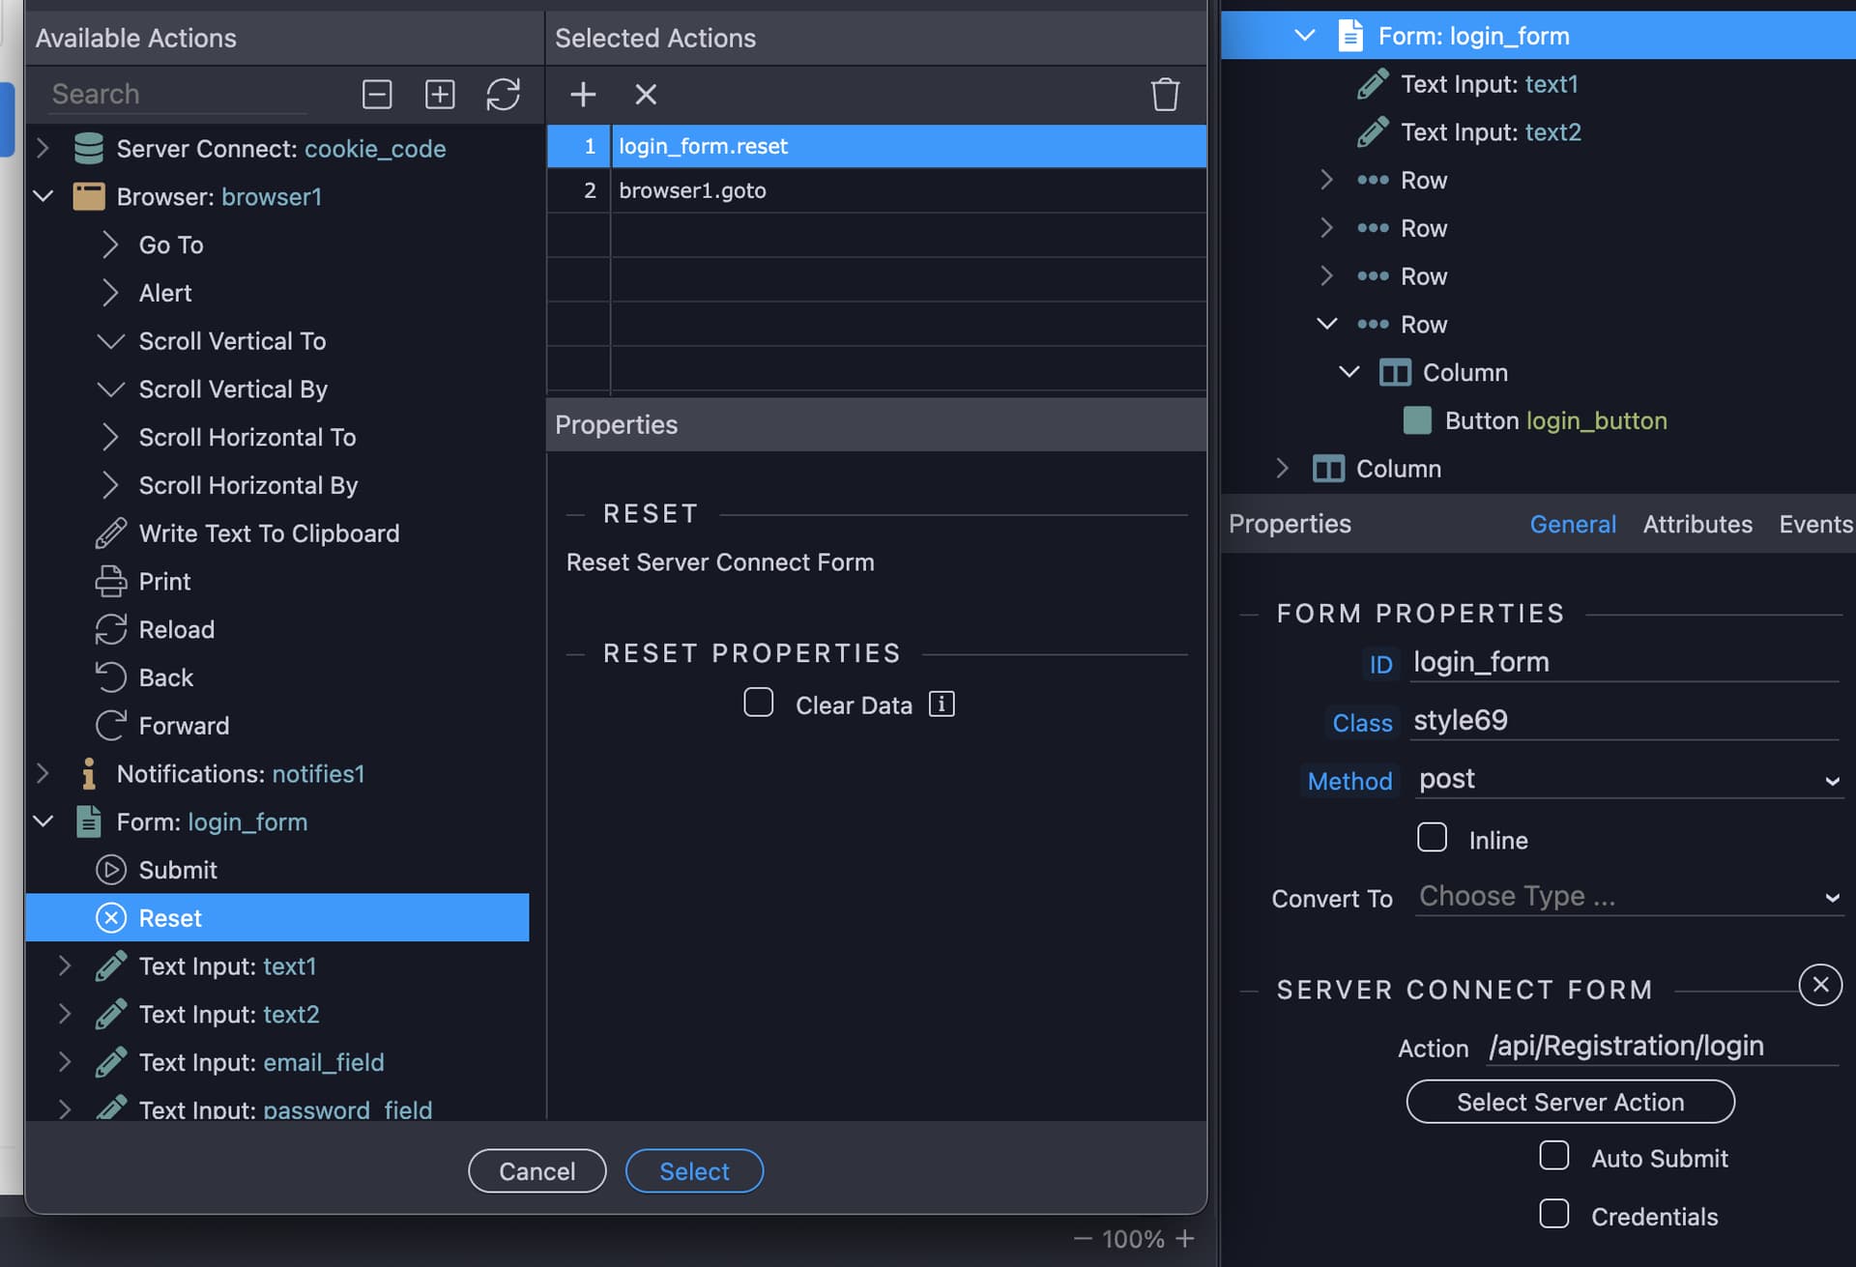This screenshot has width=1856, height=1267.
Task: Click the Search field in Available Actions
Action: pos(179,94)
